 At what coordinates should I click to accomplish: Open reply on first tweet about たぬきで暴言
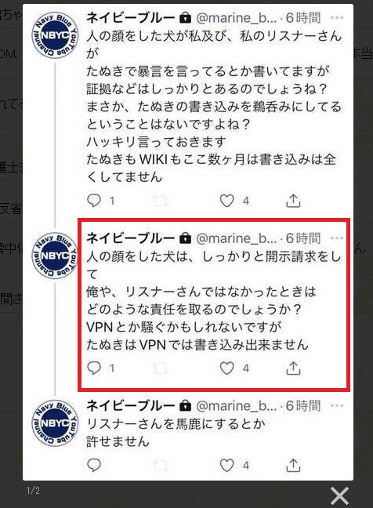click(94, 201)
